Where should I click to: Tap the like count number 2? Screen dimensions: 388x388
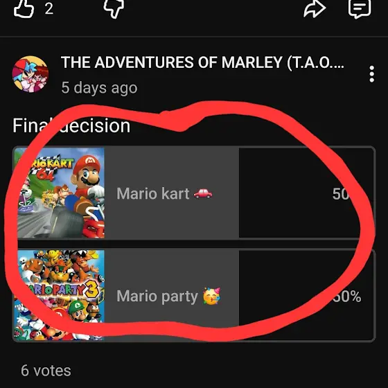(x=49, y=9)
